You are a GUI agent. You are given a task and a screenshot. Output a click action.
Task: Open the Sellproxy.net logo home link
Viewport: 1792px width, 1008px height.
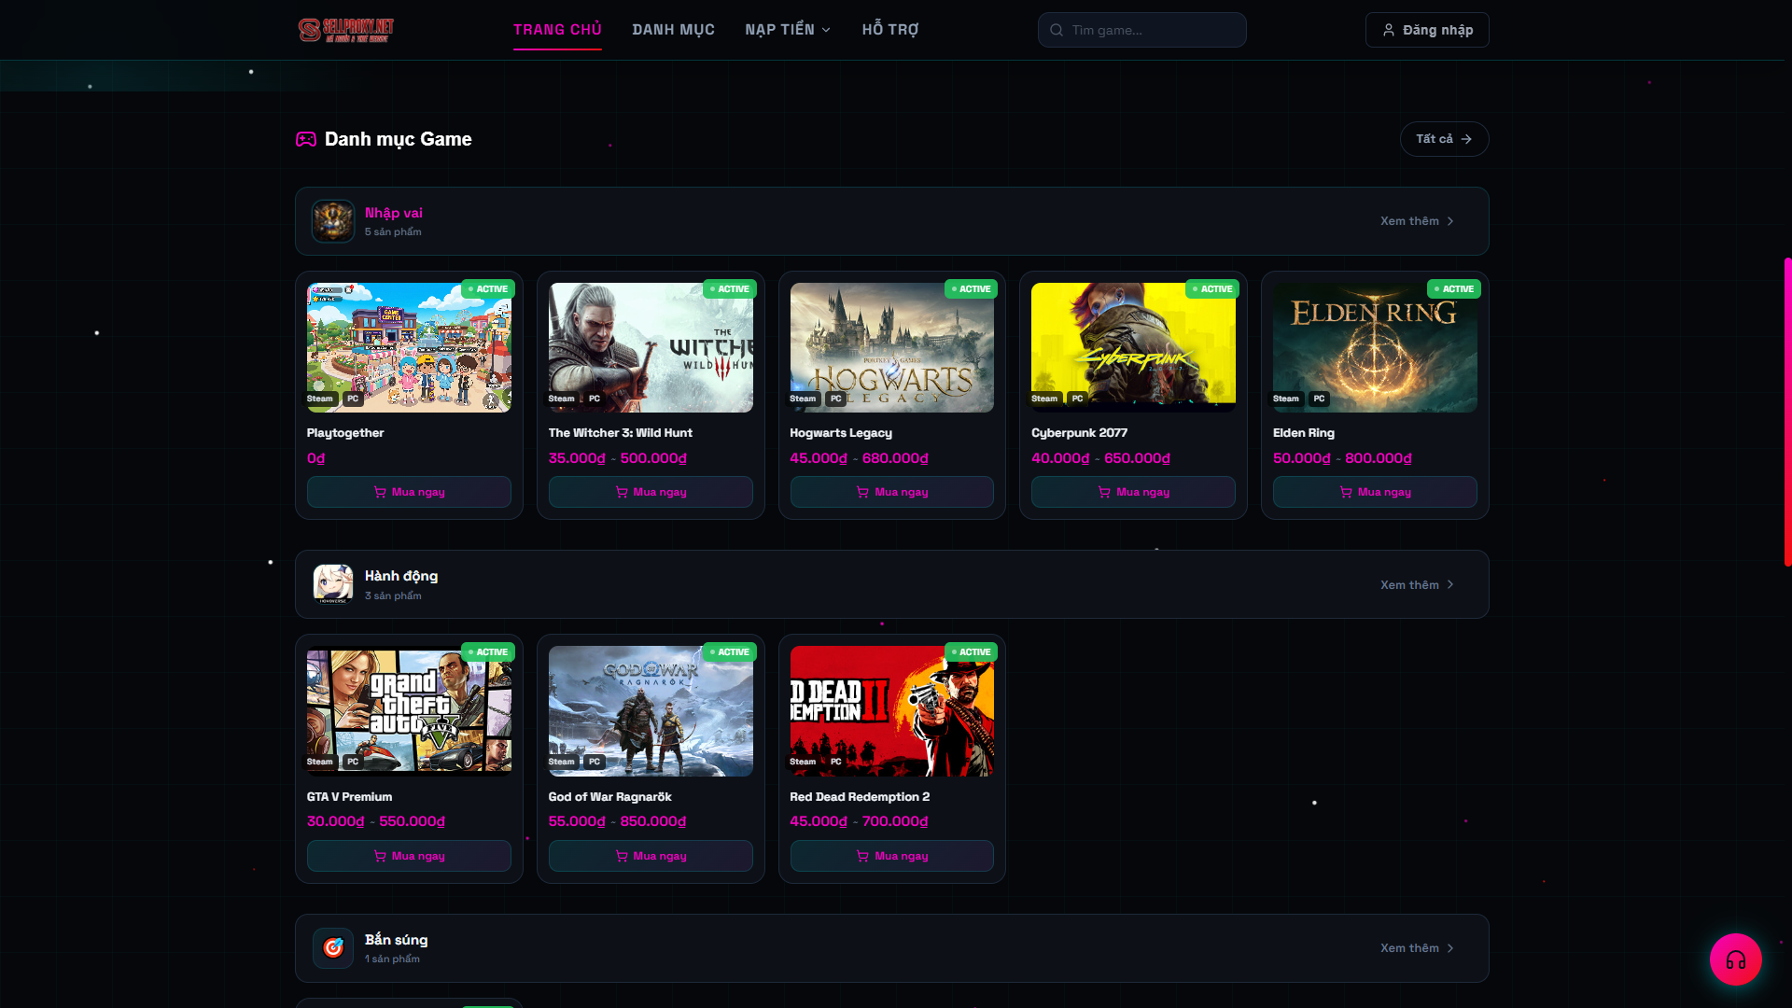(346, 30)
